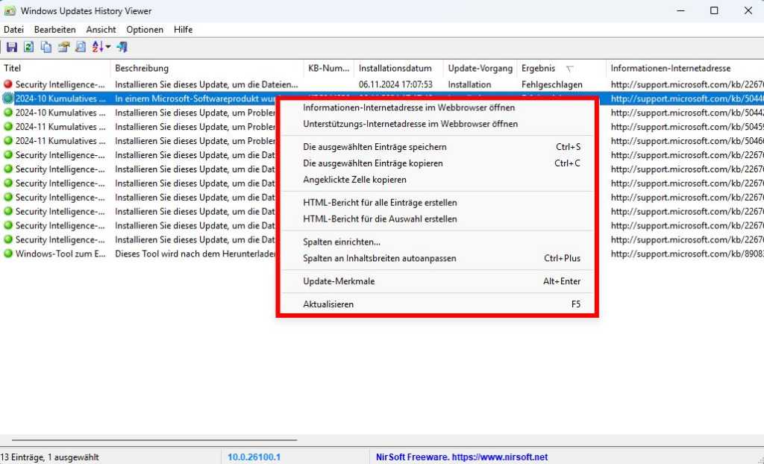Open the Optionen menu
The width and height of the screenshot is (764, 464).
coord(144,30)
